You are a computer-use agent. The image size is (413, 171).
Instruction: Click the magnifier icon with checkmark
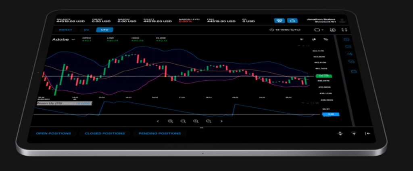(x=209, y=121)
